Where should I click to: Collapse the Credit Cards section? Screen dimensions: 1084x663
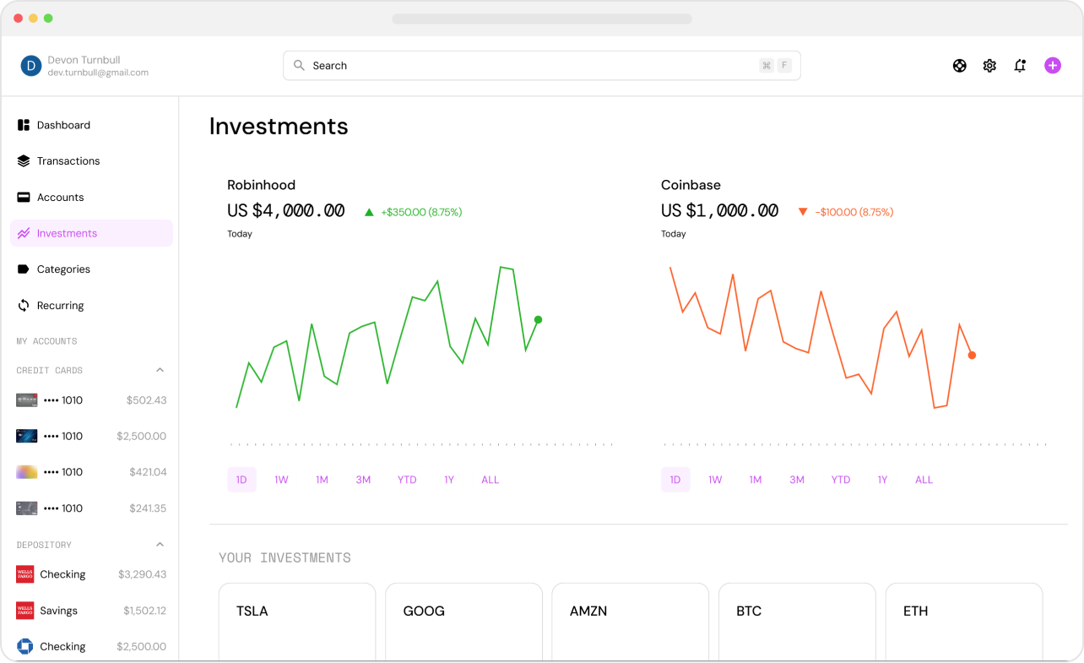[x=160, y=370]
